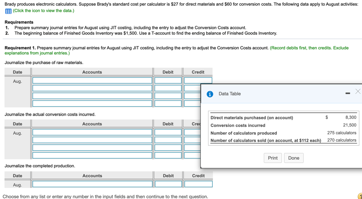
Task: Click first Debit field for raw materials purchase
Action: (x=168, y=80)
